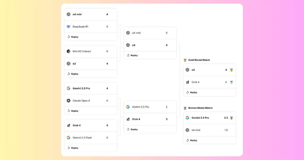Replay the Kimi K2 Instruct vs o3 match

coord(73,74)
